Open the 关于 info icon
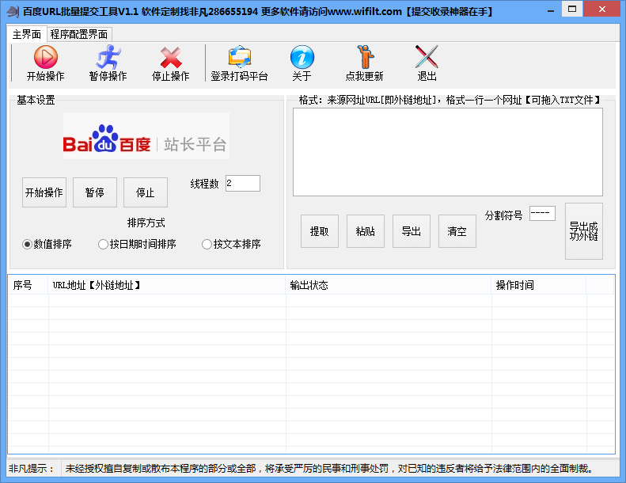Screen dimensions: 626x483 (302, 57)
